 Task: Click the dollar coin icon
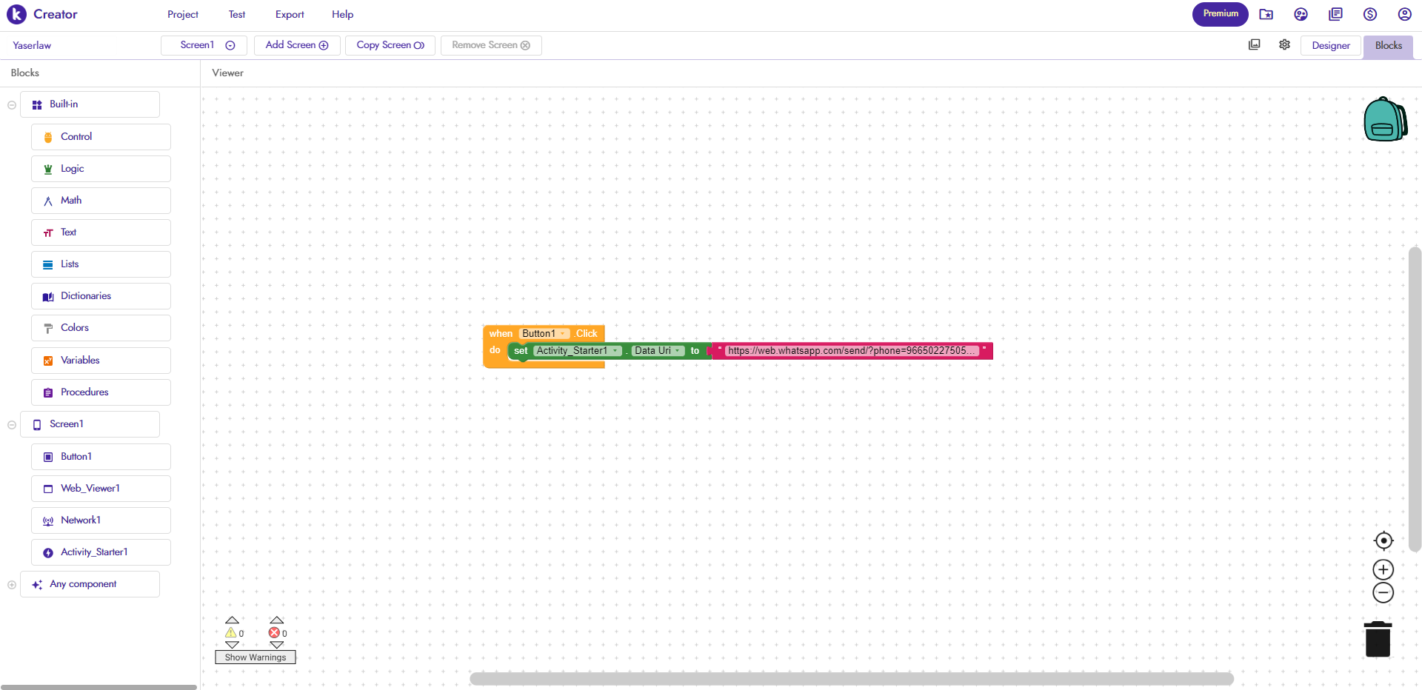pyautogui.click(x=1370, y=14)
